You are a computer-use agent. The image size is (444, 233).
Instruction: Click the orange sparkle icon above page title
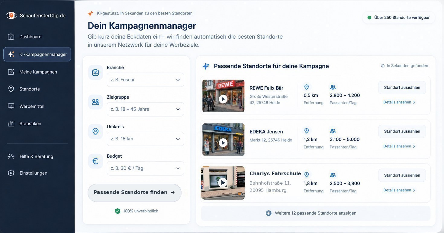click(x=90, y=13)
